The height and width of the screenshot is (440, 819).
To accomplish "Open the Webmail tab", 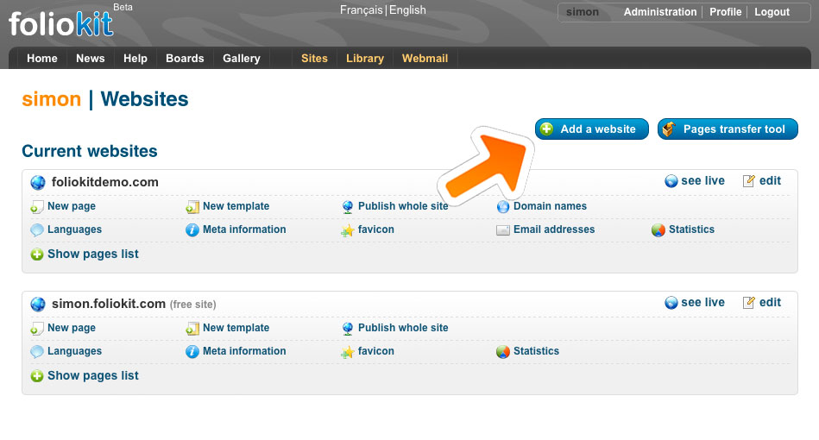I will [x=425, y=59].
